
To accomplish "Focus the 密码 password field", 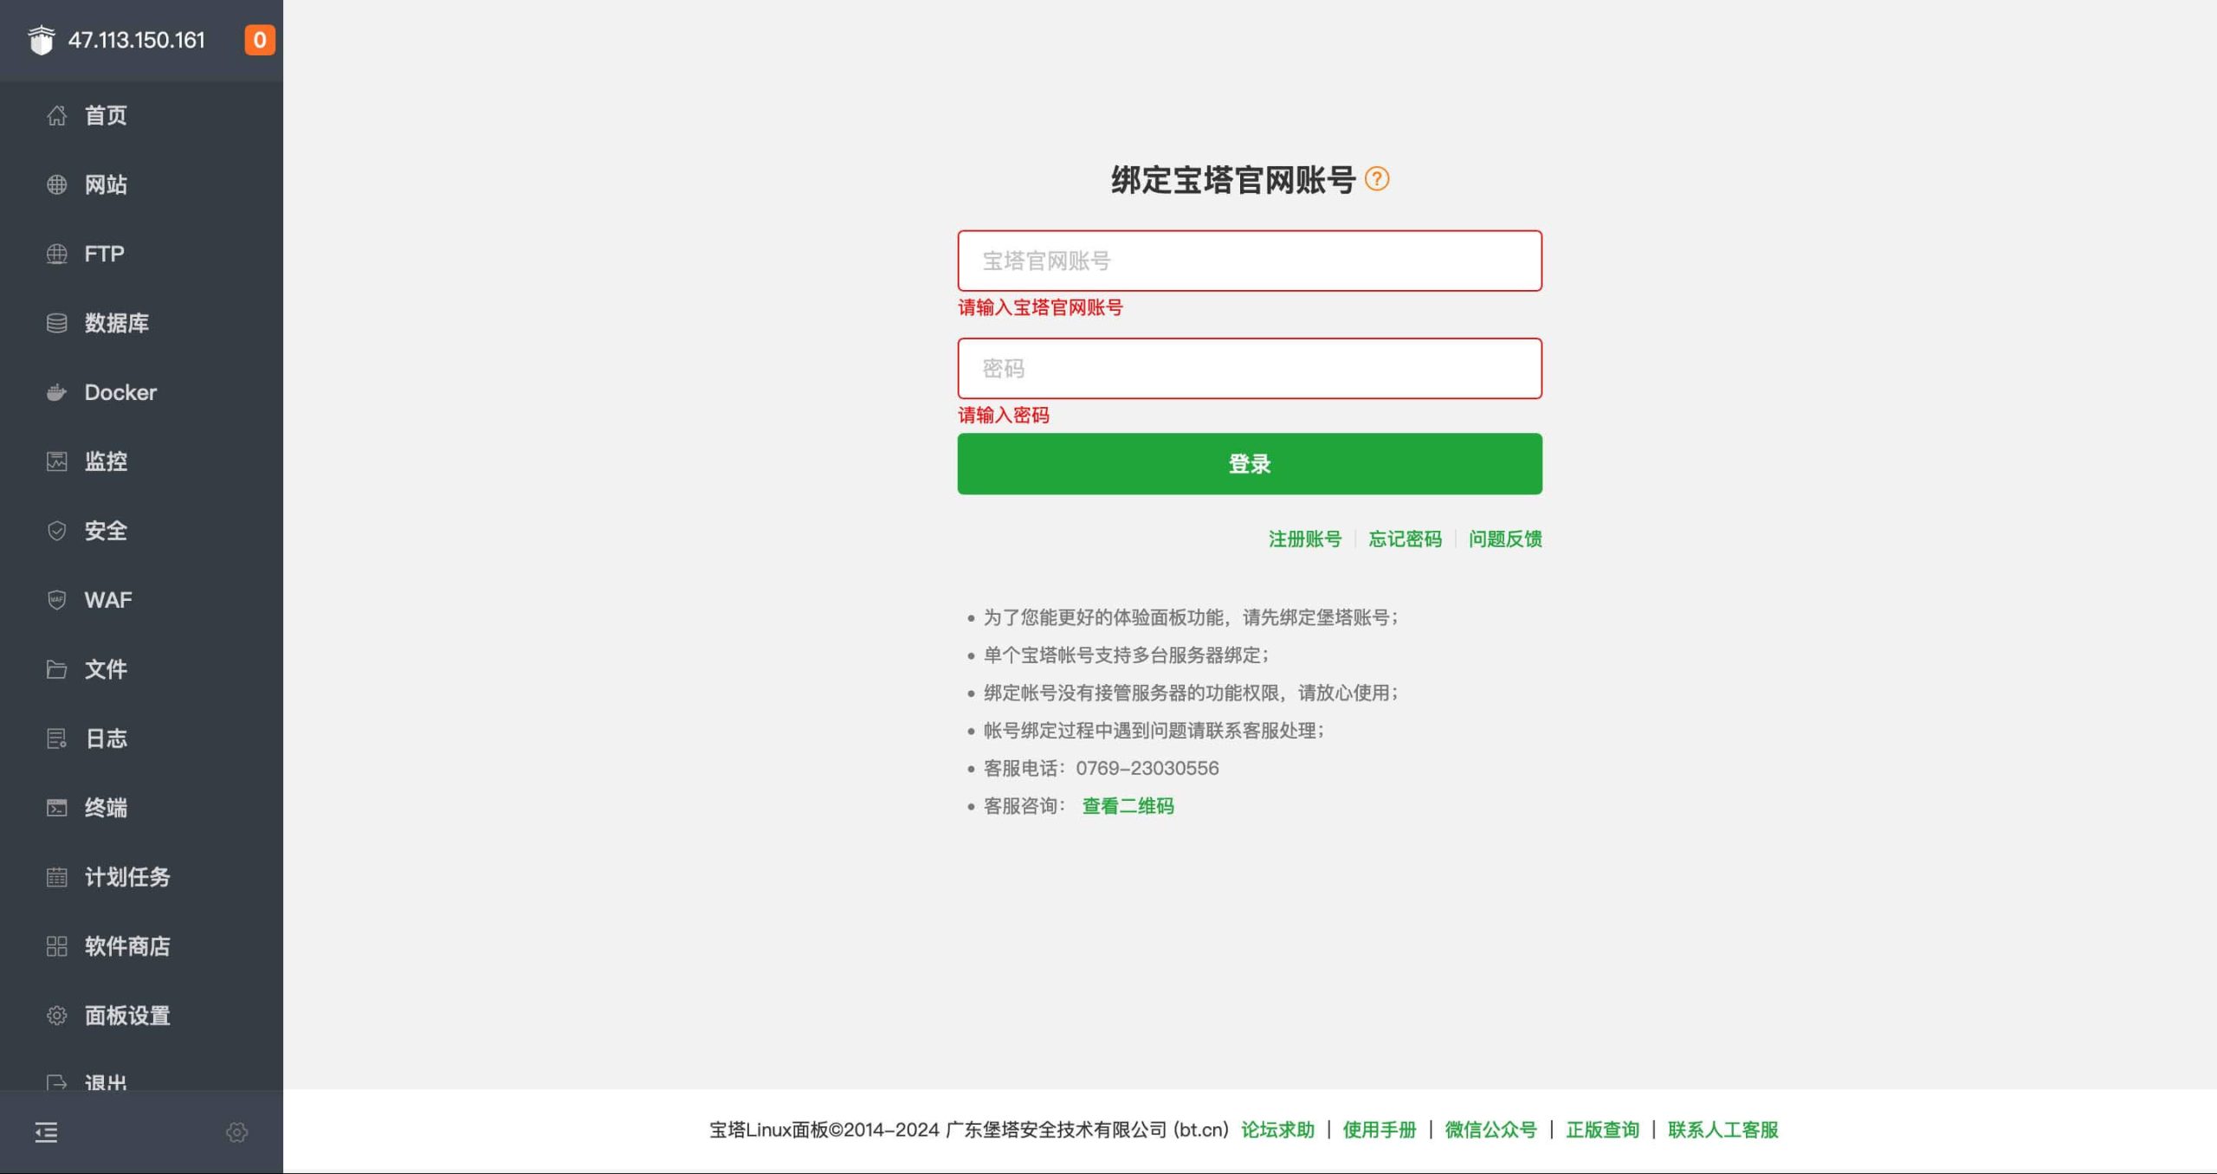I will tap(1249, 369).
